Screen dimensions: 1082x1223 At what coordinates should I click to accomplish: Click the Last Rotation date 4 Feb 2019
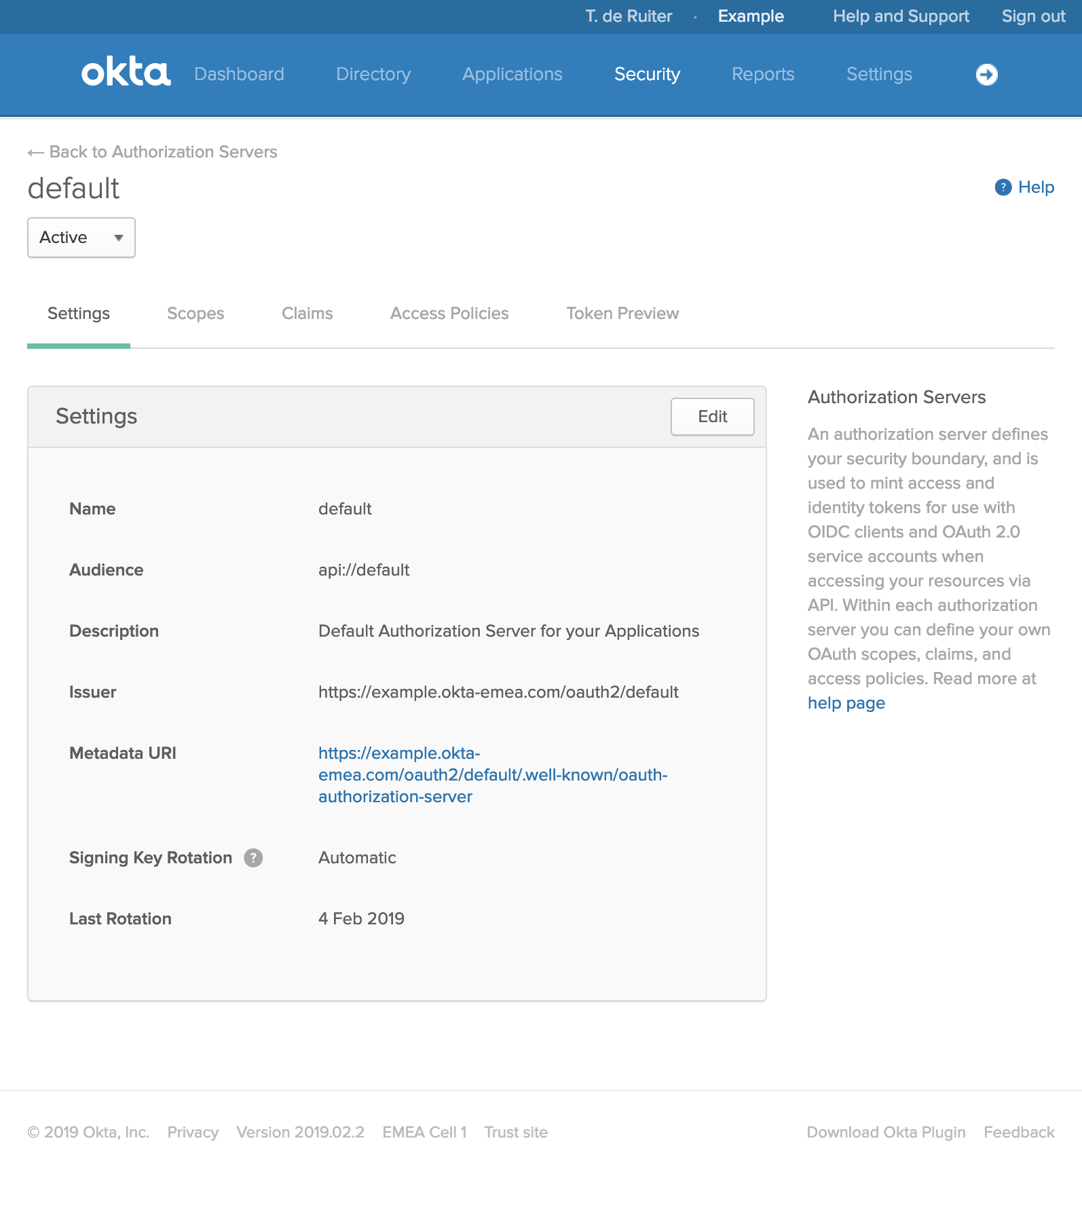click(361, 919)
